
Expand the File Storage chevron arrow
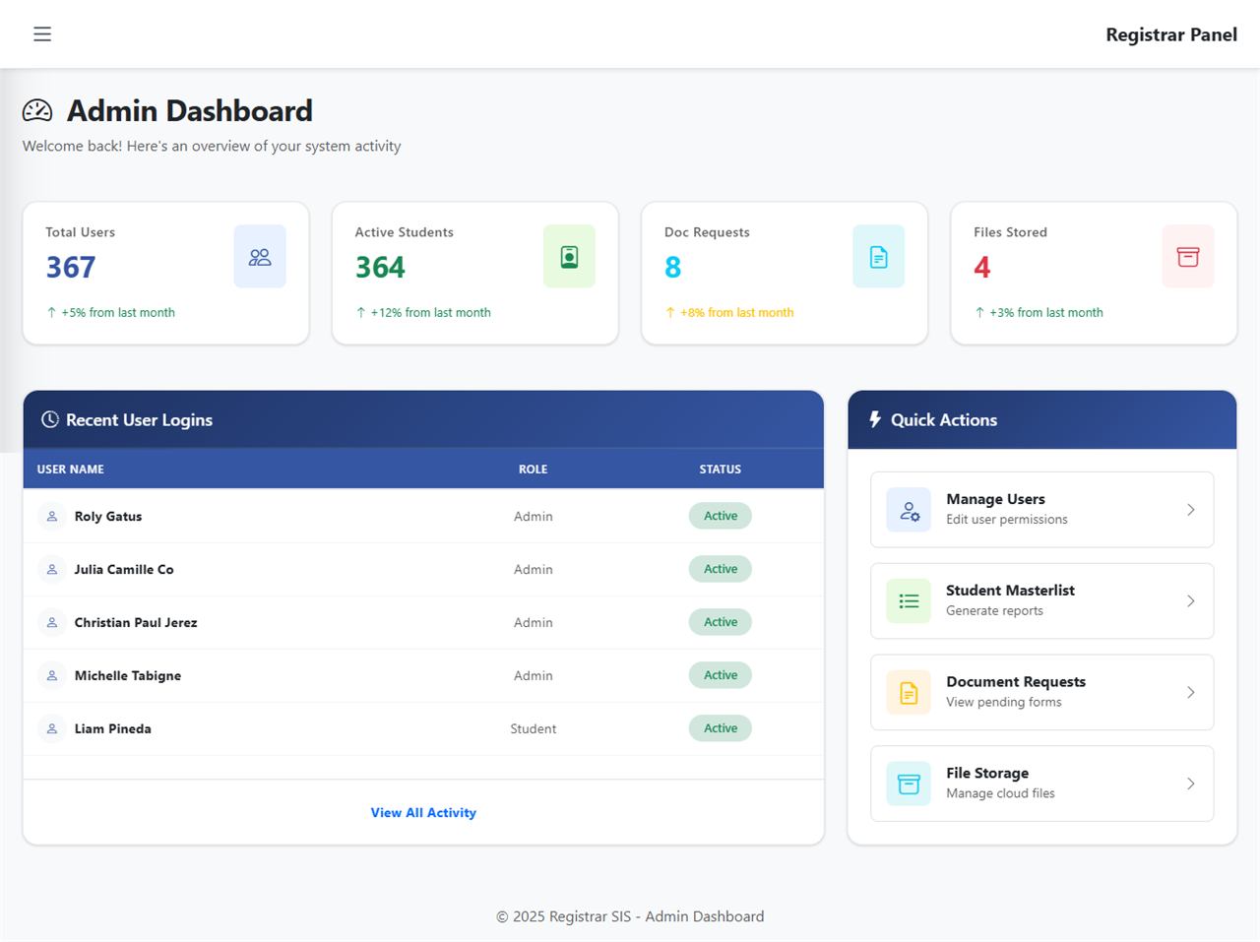pyautogui.click(x=1191, y=785)
